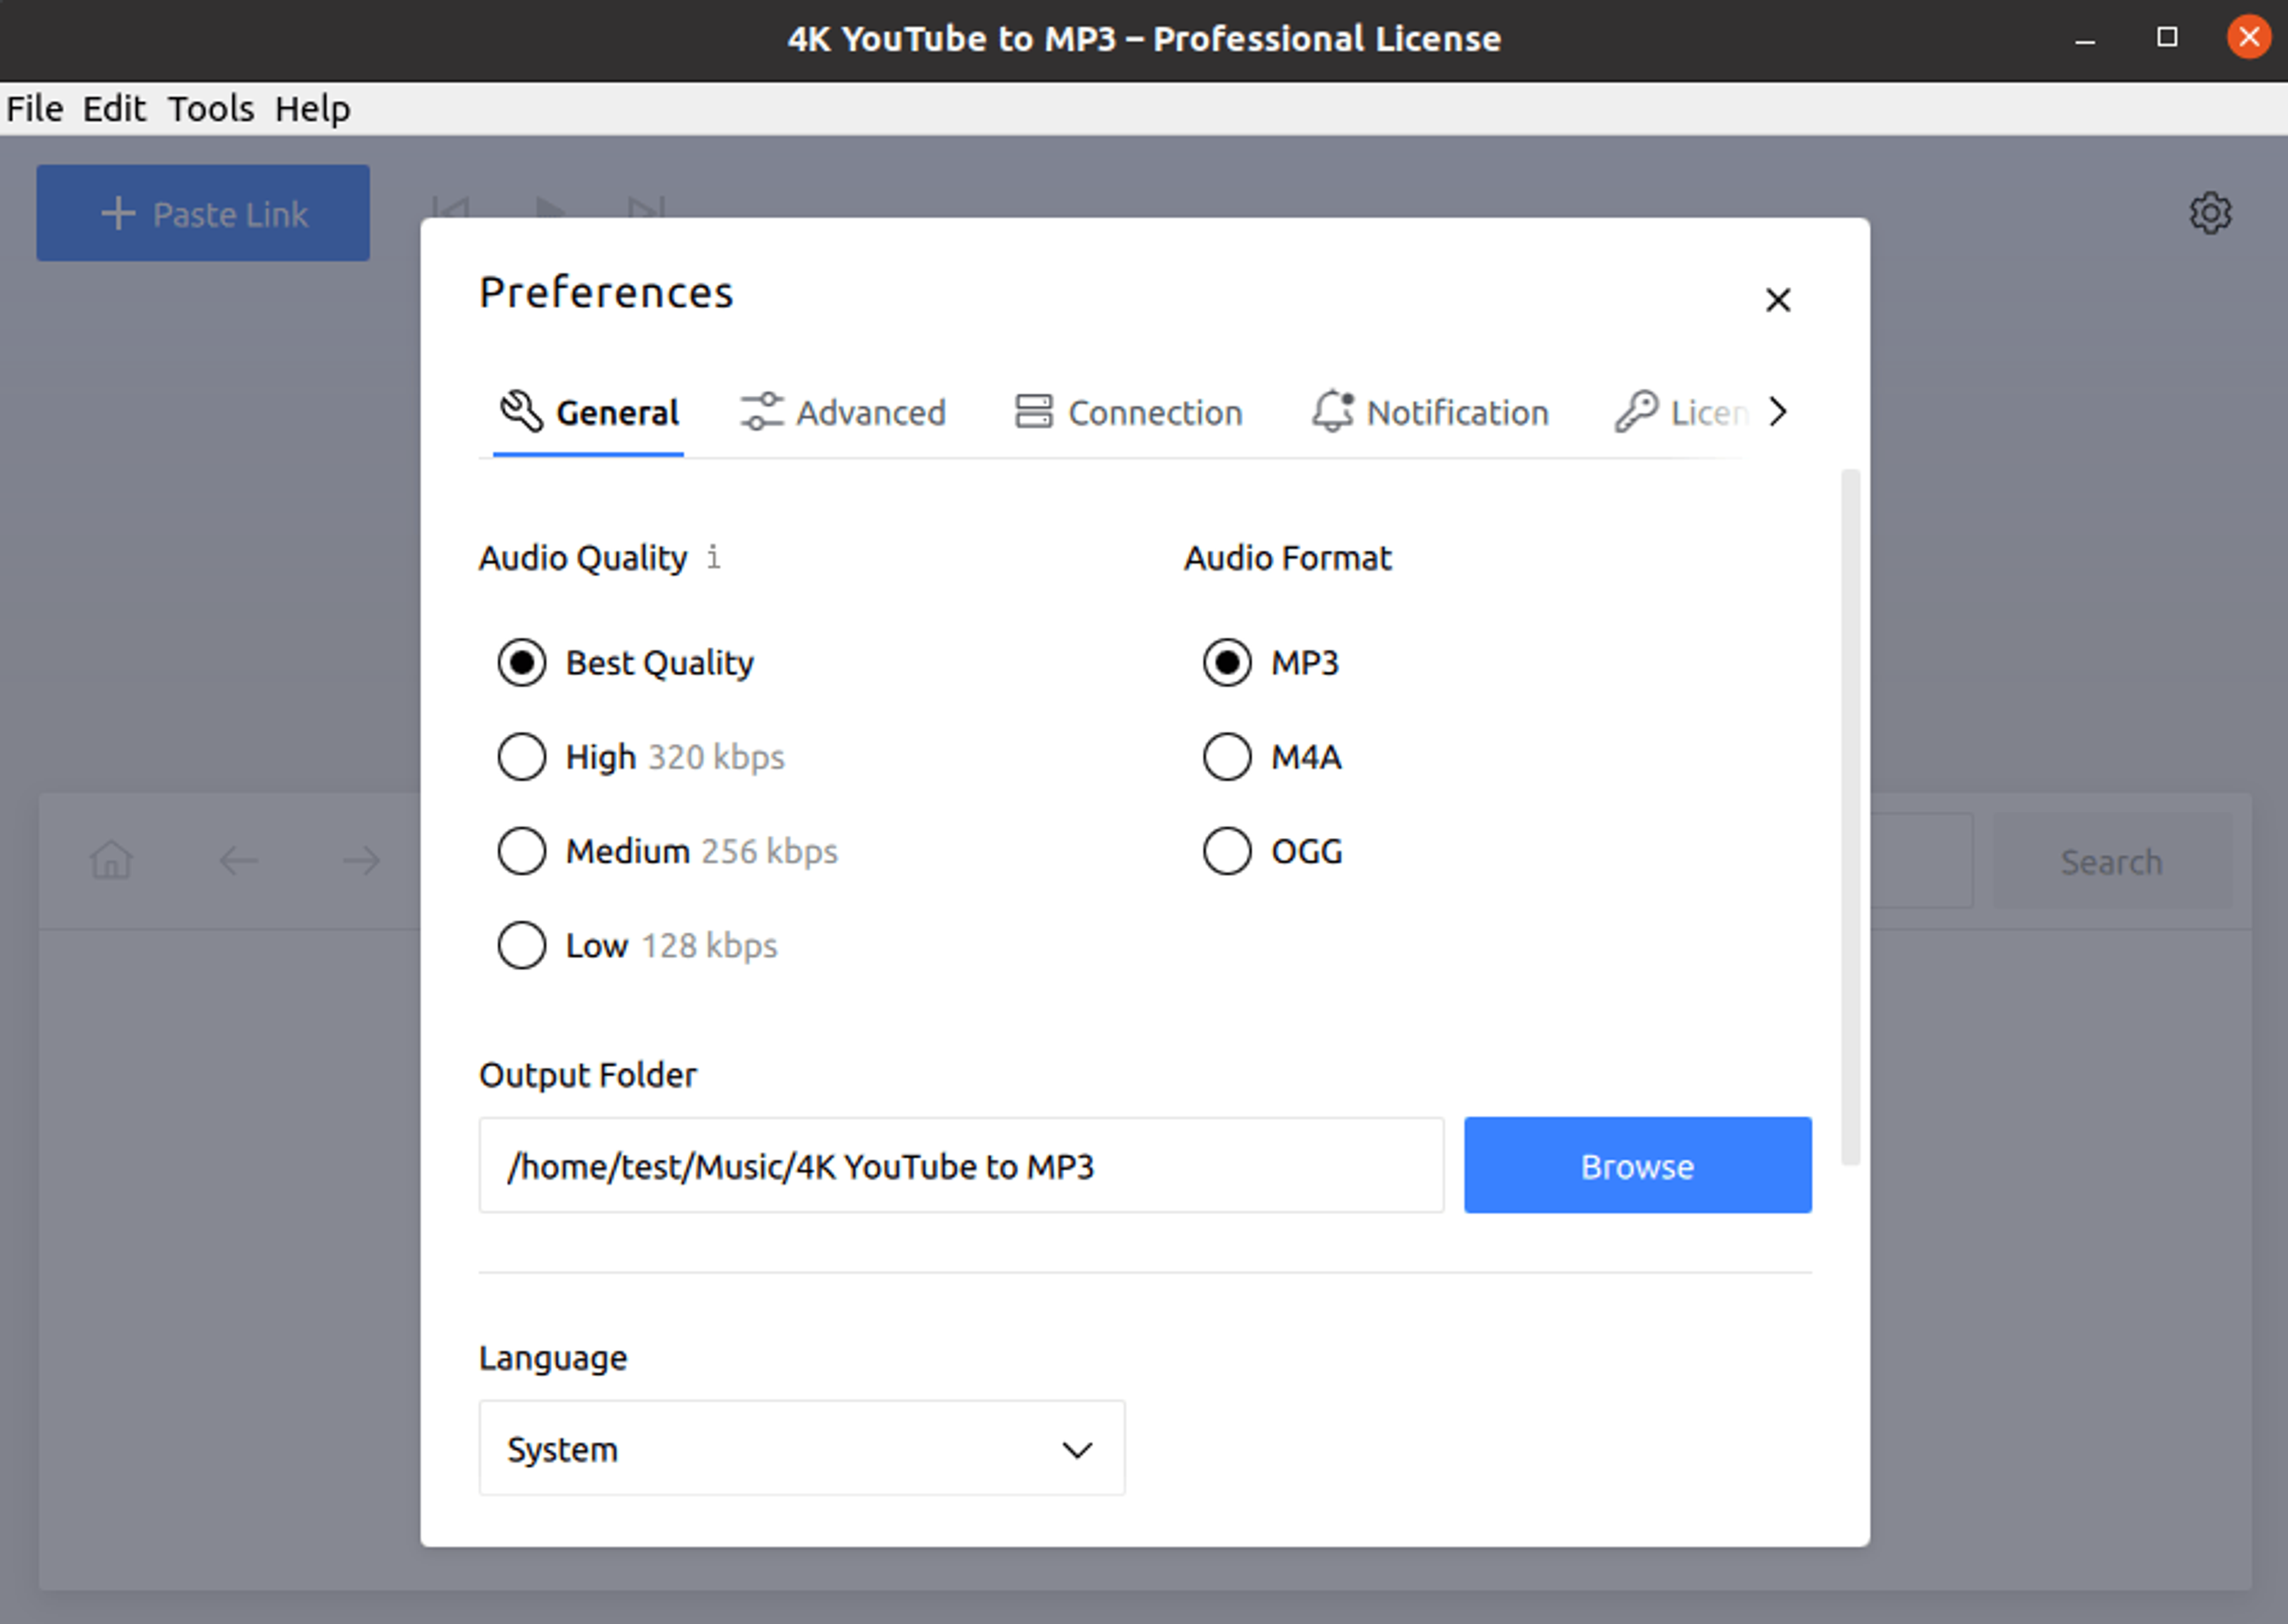
Task: Choose OGG audio format
Action: (x=1226, y=851)
